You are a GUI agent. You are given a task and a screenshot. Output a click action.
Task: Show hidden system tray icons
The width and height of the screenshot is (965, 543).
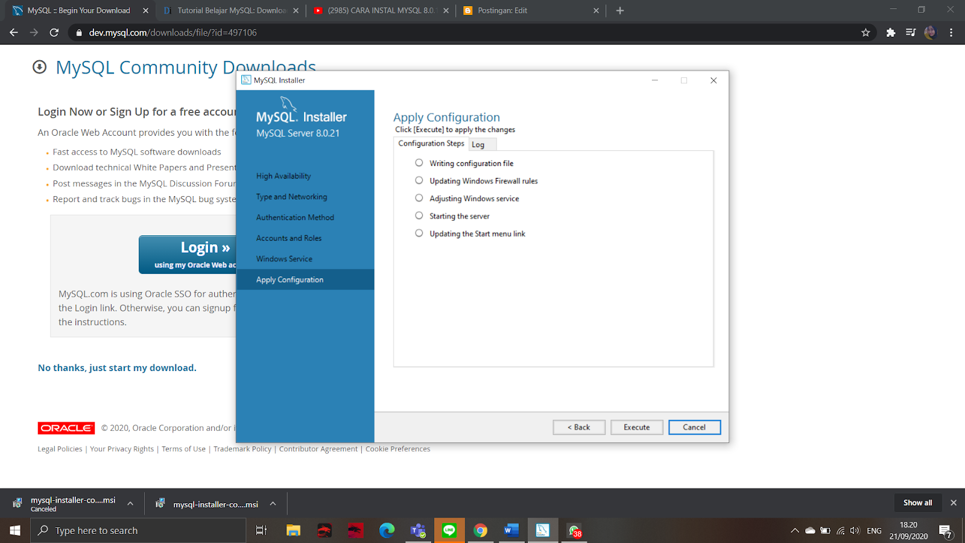click(795, 531)
